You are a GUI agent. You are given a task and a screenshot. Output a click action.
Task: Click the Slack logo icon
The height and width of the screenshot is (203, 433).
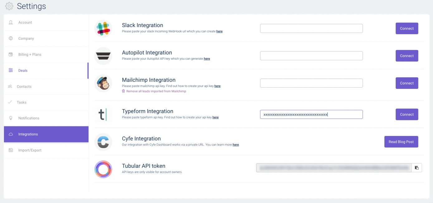103,28
